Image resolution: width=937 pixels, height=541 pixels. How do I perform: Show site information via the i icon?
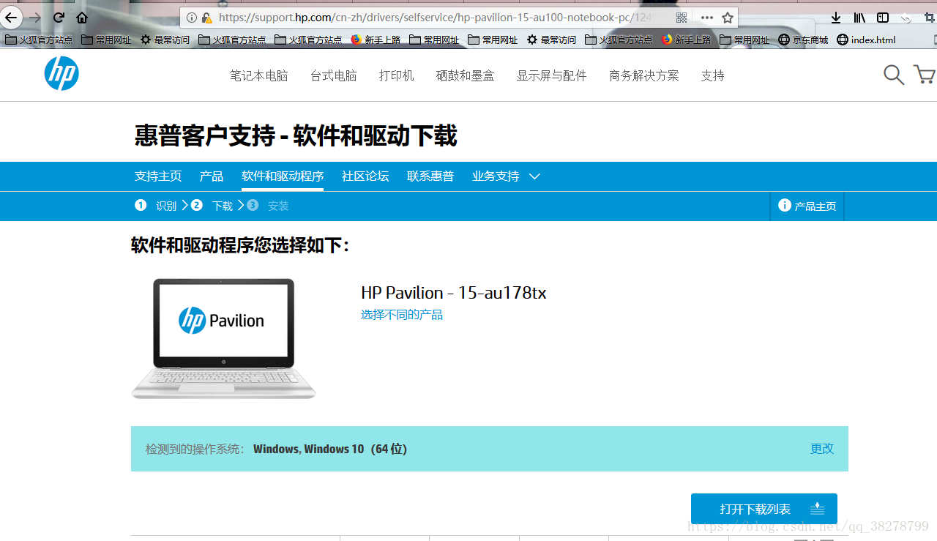pyautogui.click(x=192, y=18)
